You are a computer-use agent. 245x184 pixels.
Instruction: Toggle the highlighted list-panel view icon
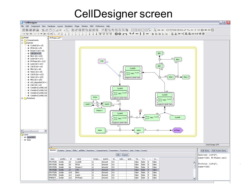67,30
